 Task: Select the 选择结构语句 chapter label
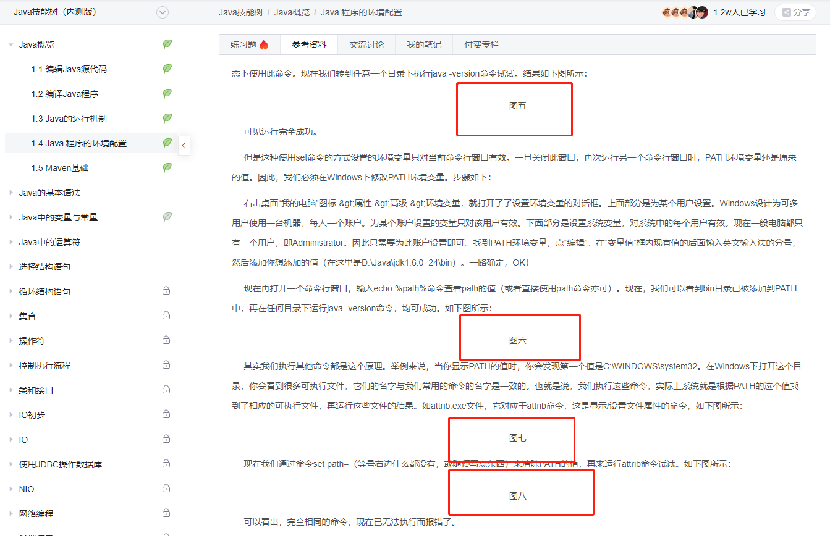click(x=44, y=267)
